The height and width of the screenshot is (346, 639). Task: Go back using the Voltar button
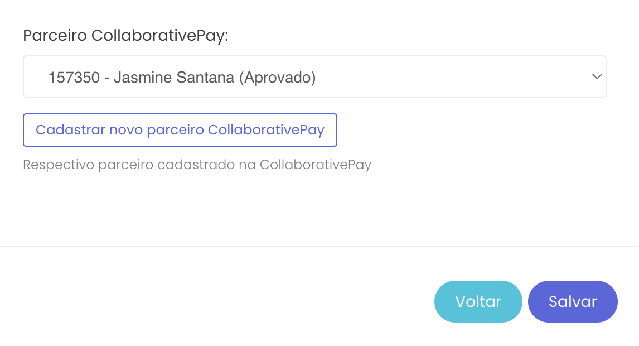point(478,301)
